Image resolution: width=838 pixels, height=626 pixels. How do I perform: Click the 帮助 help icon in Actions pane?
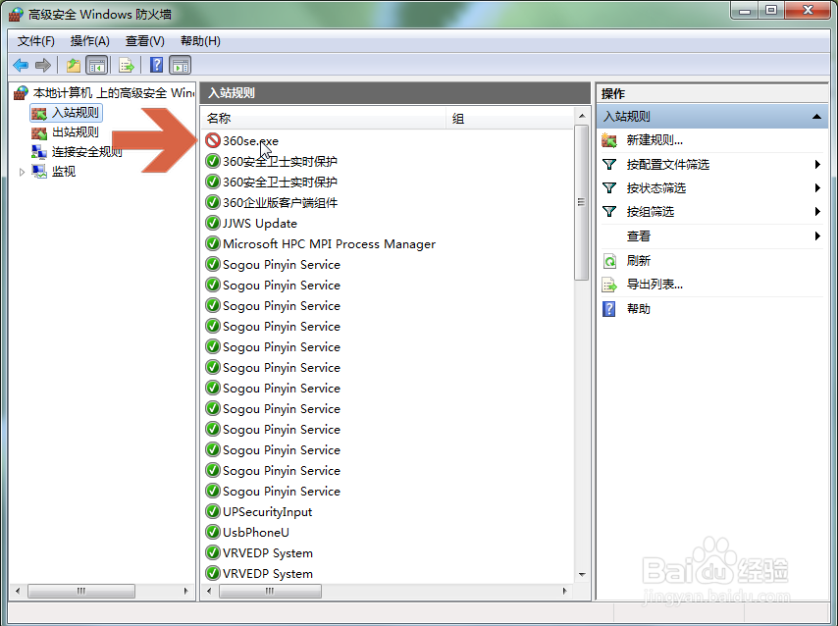coord(609,308)
